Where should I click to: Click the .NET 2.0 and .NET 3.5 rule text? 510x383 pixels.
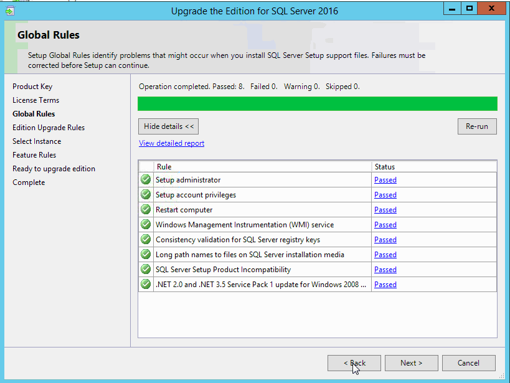point(261,285)
